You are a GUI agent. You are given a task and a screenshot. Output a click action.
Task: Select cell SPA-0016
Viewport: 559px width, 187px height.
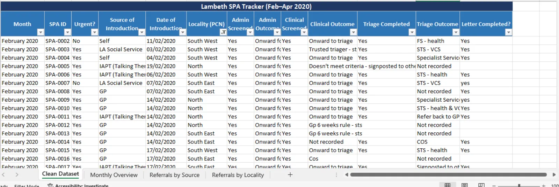coord(58,158)
